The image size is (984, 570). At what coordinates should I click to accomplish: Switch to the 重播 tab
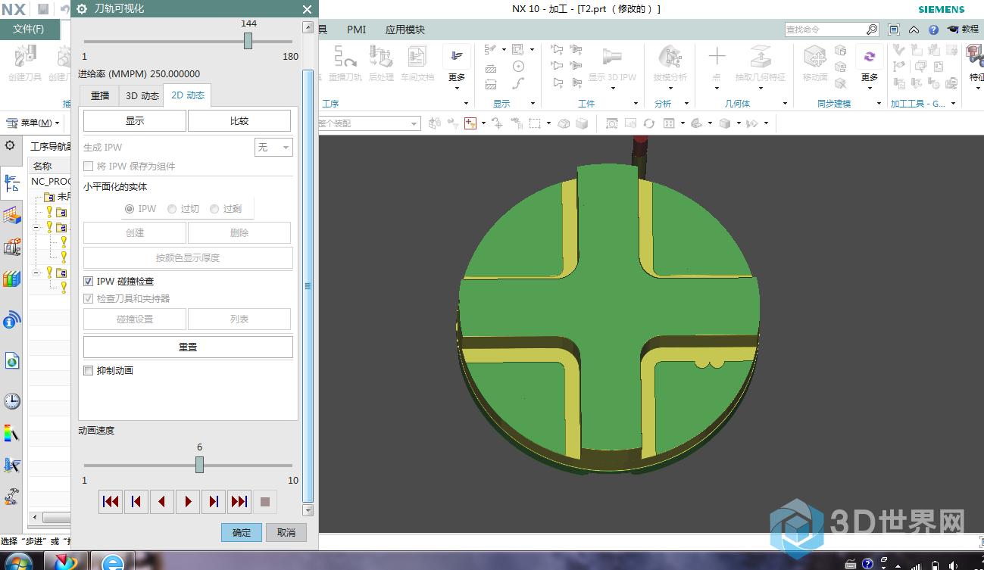99,96
